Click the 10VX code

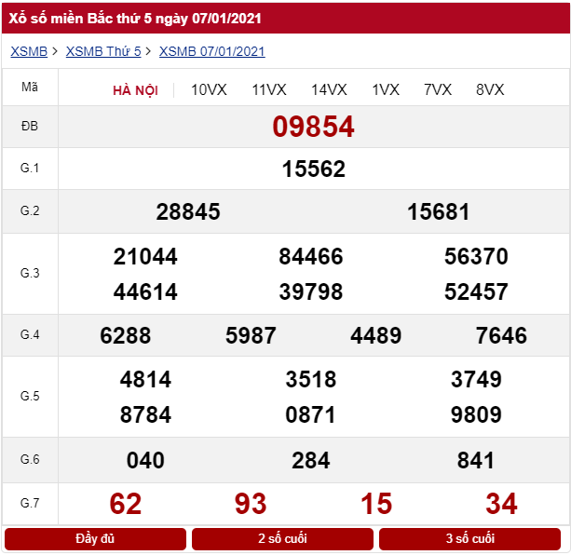pyautogui.click(x=209, y=90)
